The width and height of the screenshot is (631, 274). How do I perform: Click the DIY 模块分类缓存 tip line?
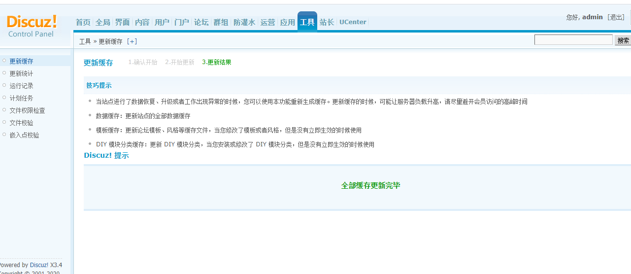point(235,144)
